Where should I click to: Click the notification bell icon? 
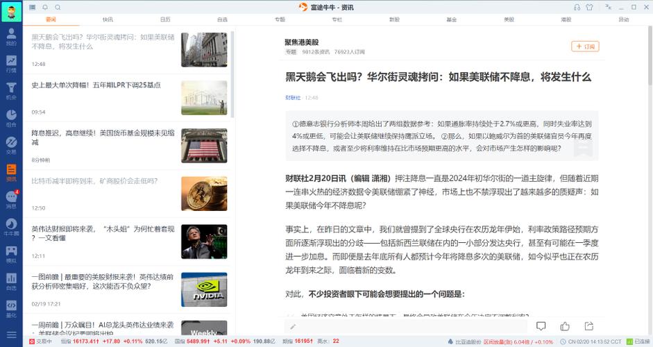pos(45,7)
